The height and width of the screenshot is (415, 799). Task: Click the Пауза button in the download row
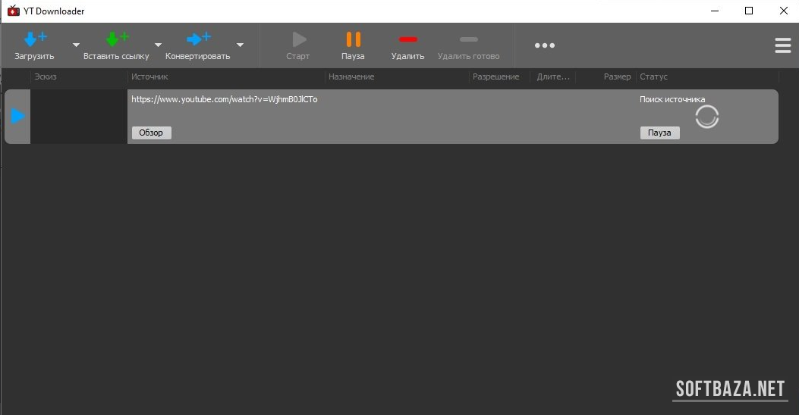pyautogui.click(x=659, y=133)
